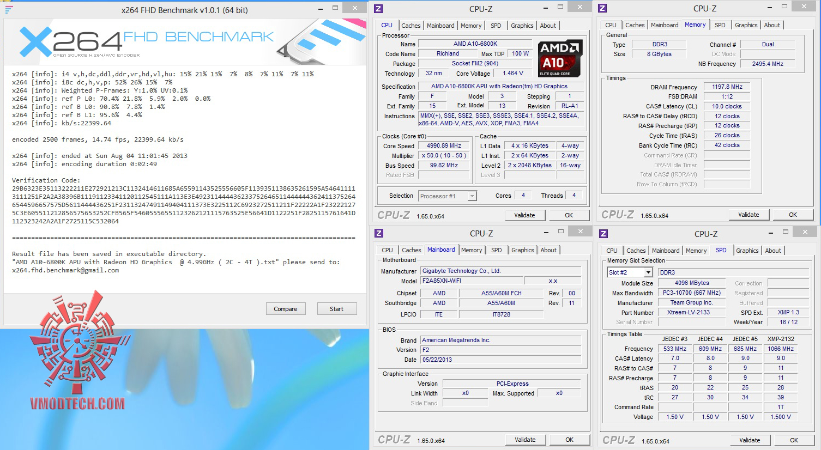The height and width of the screenshot is (450, 821).
Task: Open Caches tab in the CPU-Z Motherboard window
Action: 411,250
